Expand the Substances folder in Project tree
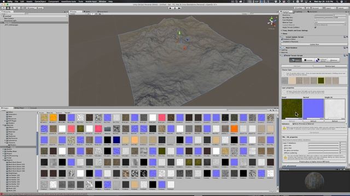The height and width of the screenshot is (196, 350). coord(5,140)
